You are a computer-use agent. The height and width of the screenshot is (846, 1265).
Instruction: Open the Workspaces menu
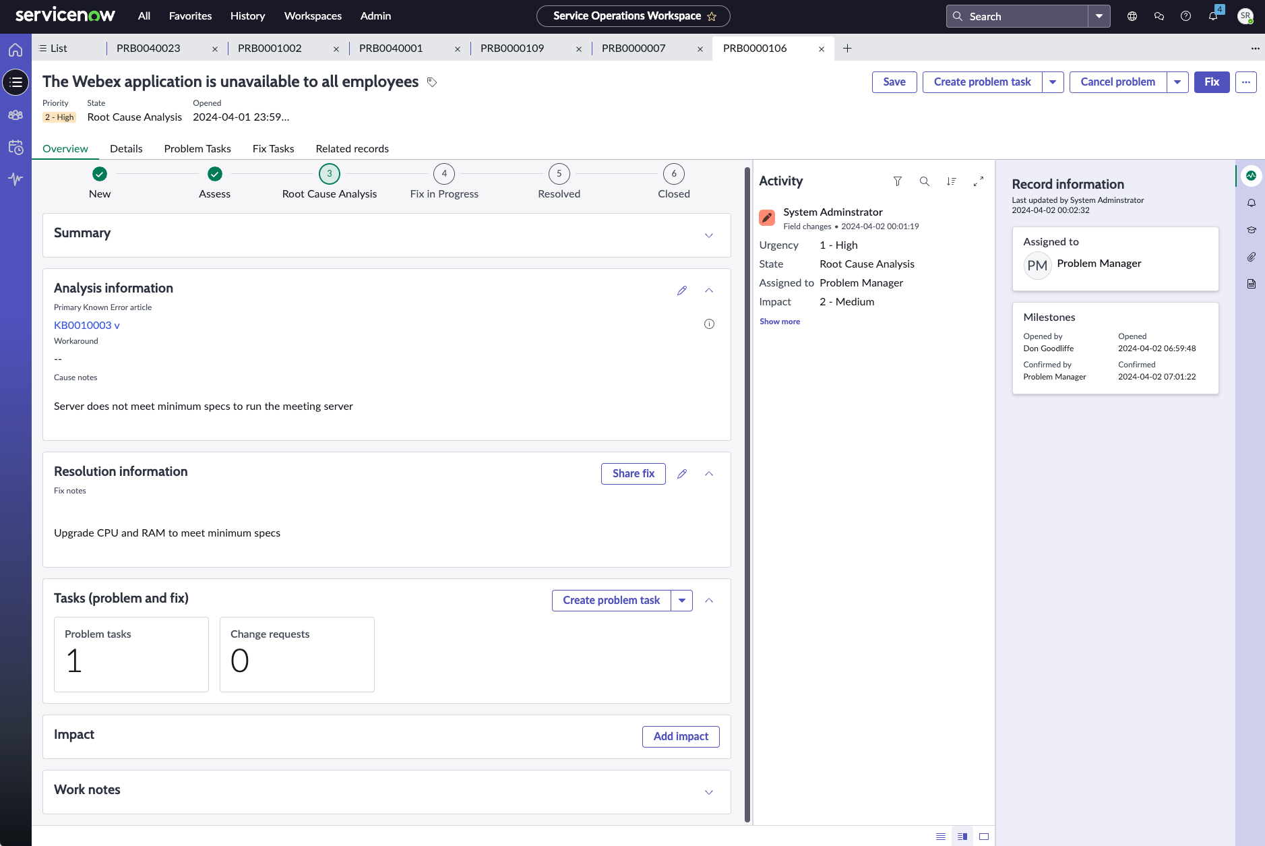point(313,16)
